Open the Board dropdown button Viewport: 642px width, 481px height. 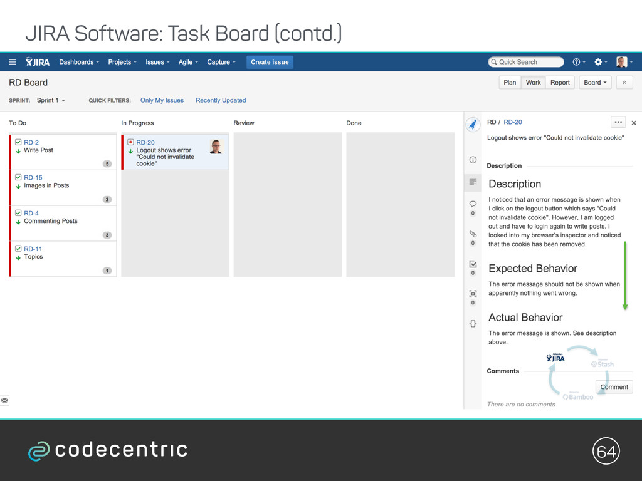595,82
